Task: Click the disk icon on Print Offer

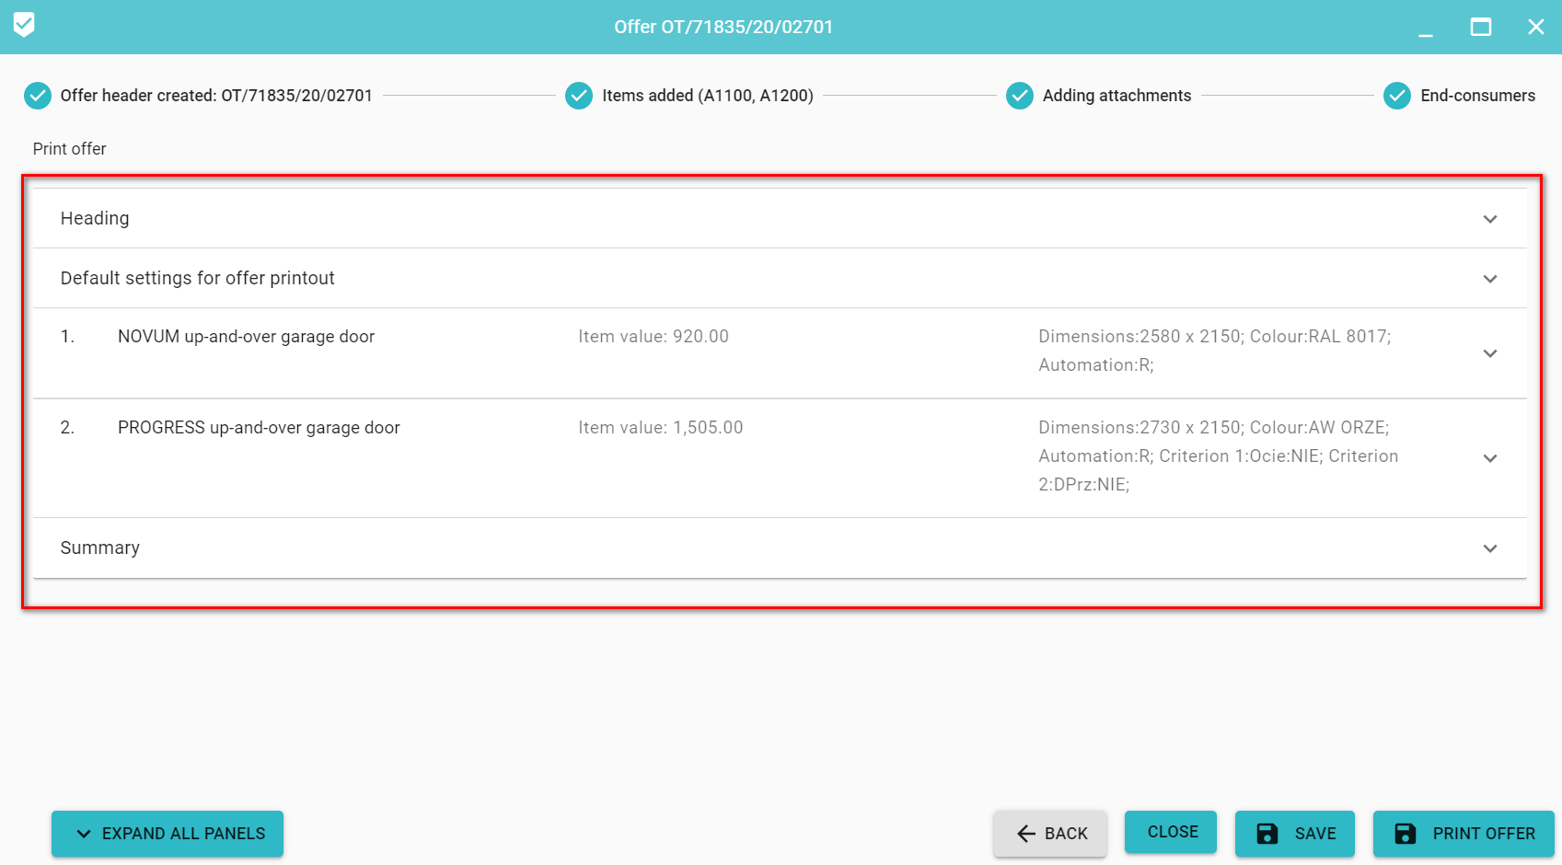Action: click(x=1405, y=834)
